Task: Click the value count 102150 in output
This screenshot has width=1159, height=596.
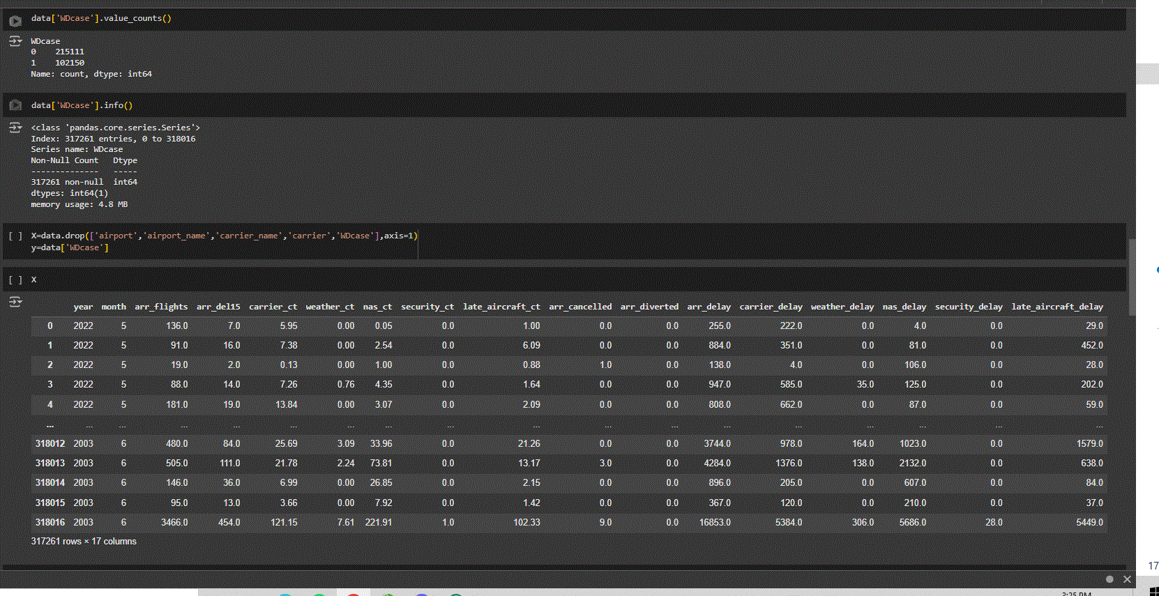Action: coord(70,63)
